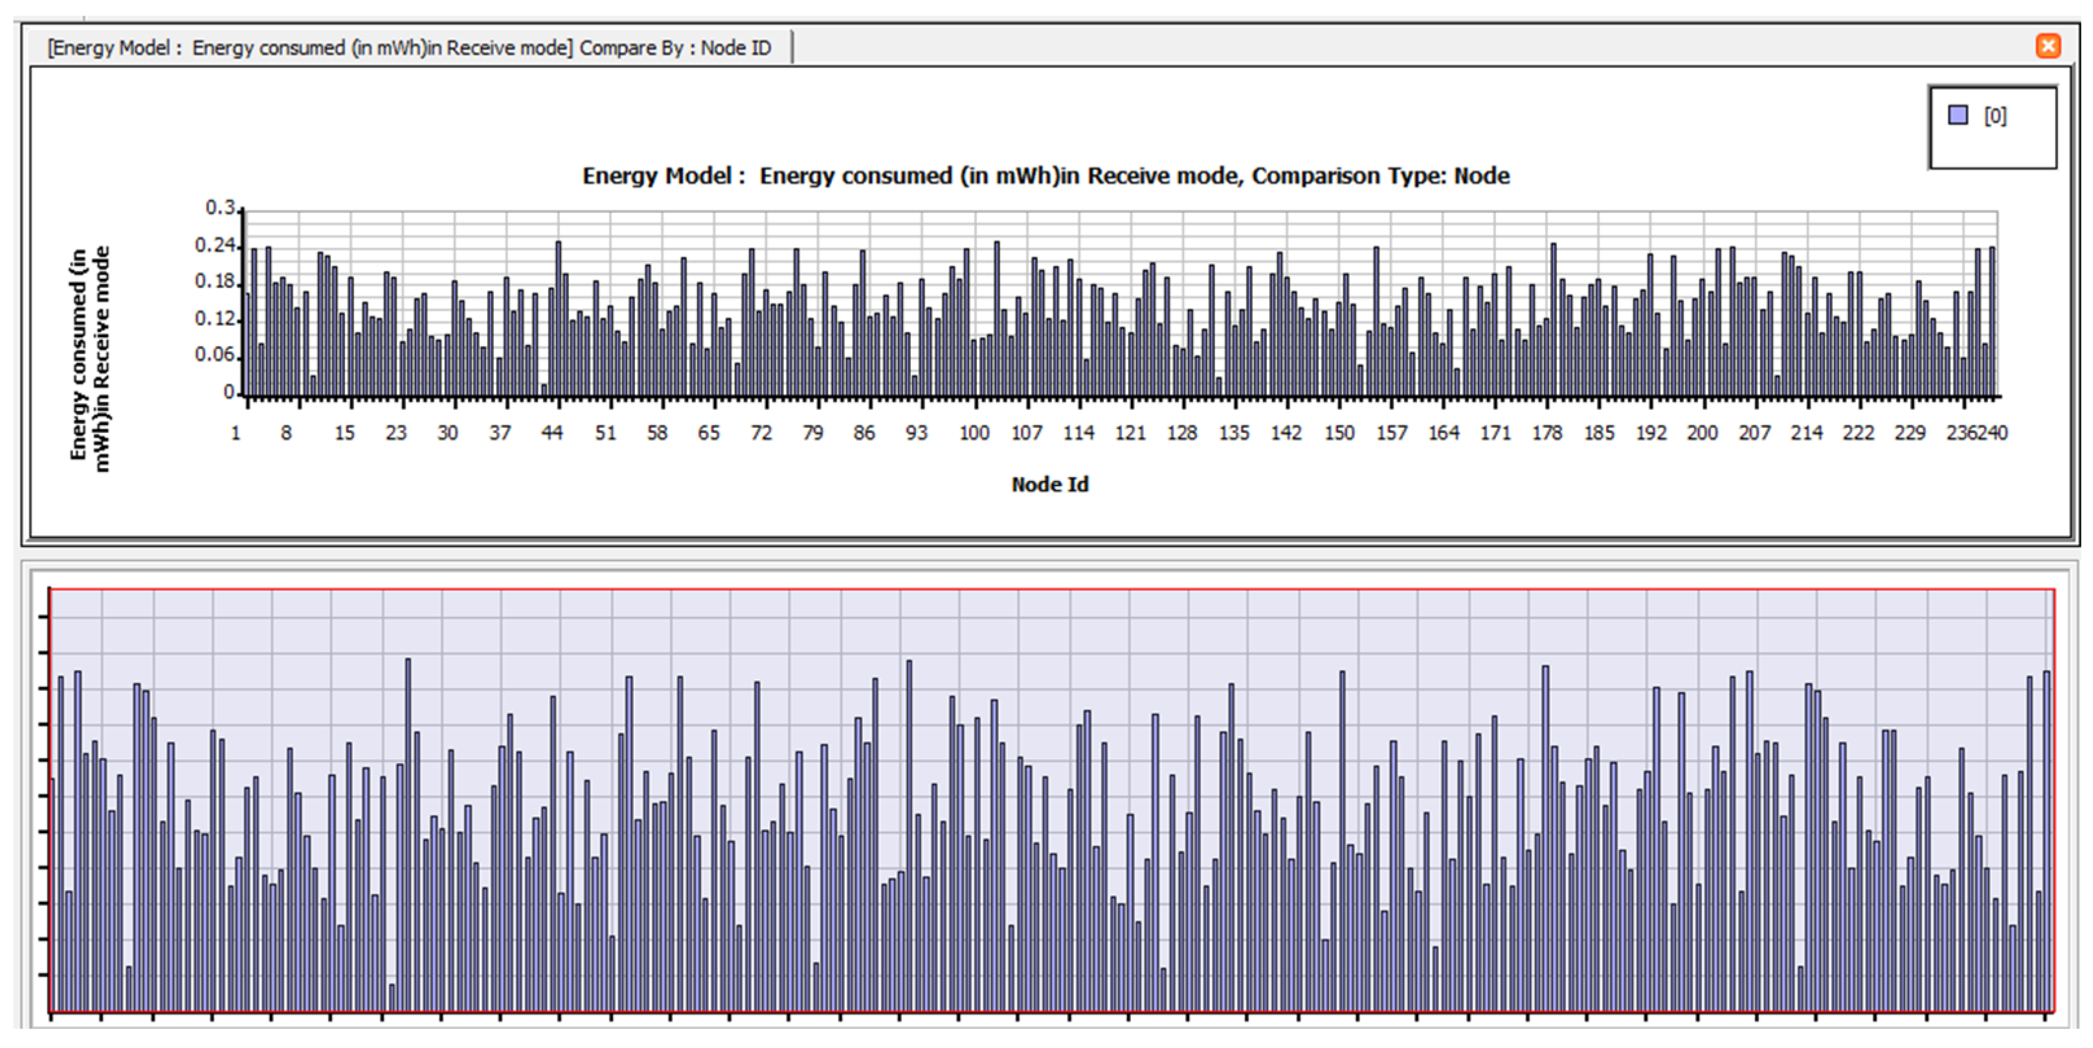Click the 0.24 y-axis tick label
This screenshot has width=2093, height=1048.
(214, 245)
